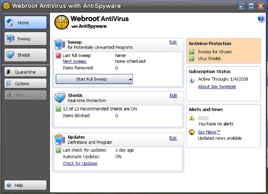
Task: Click the Sweep panel computer icon
Action: [x=59, y=44]
